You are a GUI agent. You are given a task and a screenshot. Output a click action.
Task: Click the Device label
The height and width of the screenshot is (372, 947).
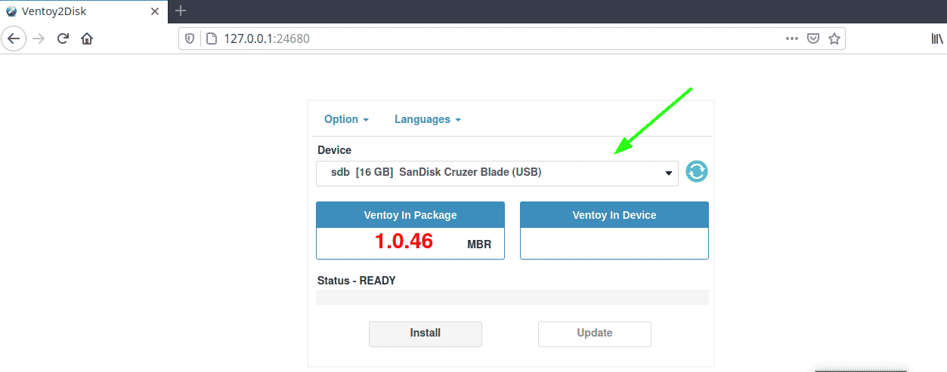(334, 150)
